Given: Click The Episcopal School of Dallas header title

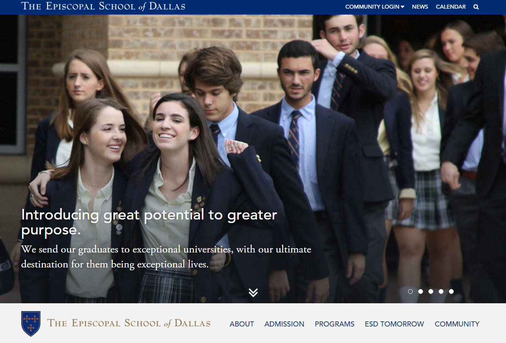Looking at the screenshot, I should [x=103, y=6].
